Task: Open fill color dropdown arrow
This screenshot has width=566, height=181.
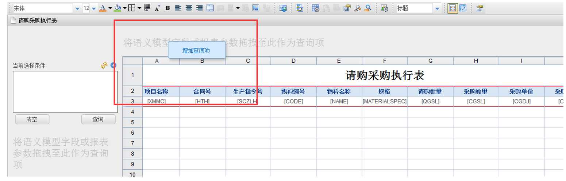Action: click(125, 8)
